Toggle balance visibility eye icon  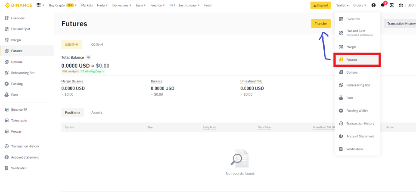click(89, 57)
